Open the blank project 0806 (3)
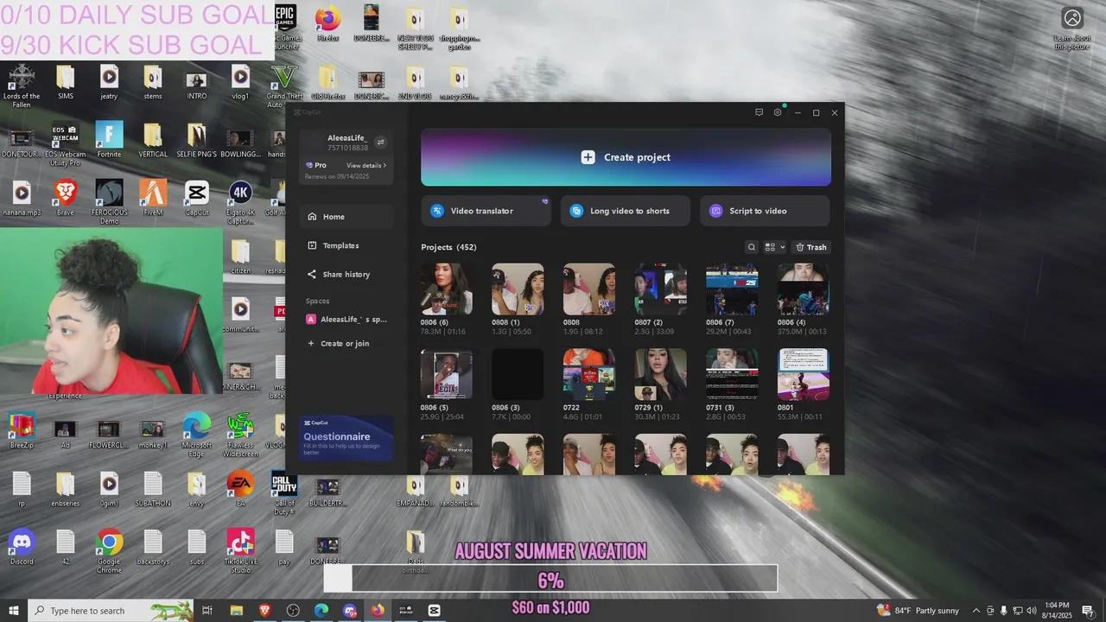The image size is (1106, 622). point(518,374)
